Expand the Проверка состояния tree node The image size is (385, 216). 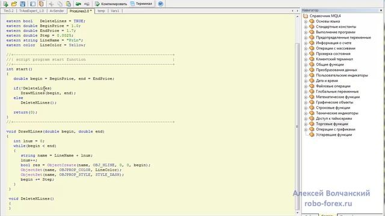(x=306, y=54)
